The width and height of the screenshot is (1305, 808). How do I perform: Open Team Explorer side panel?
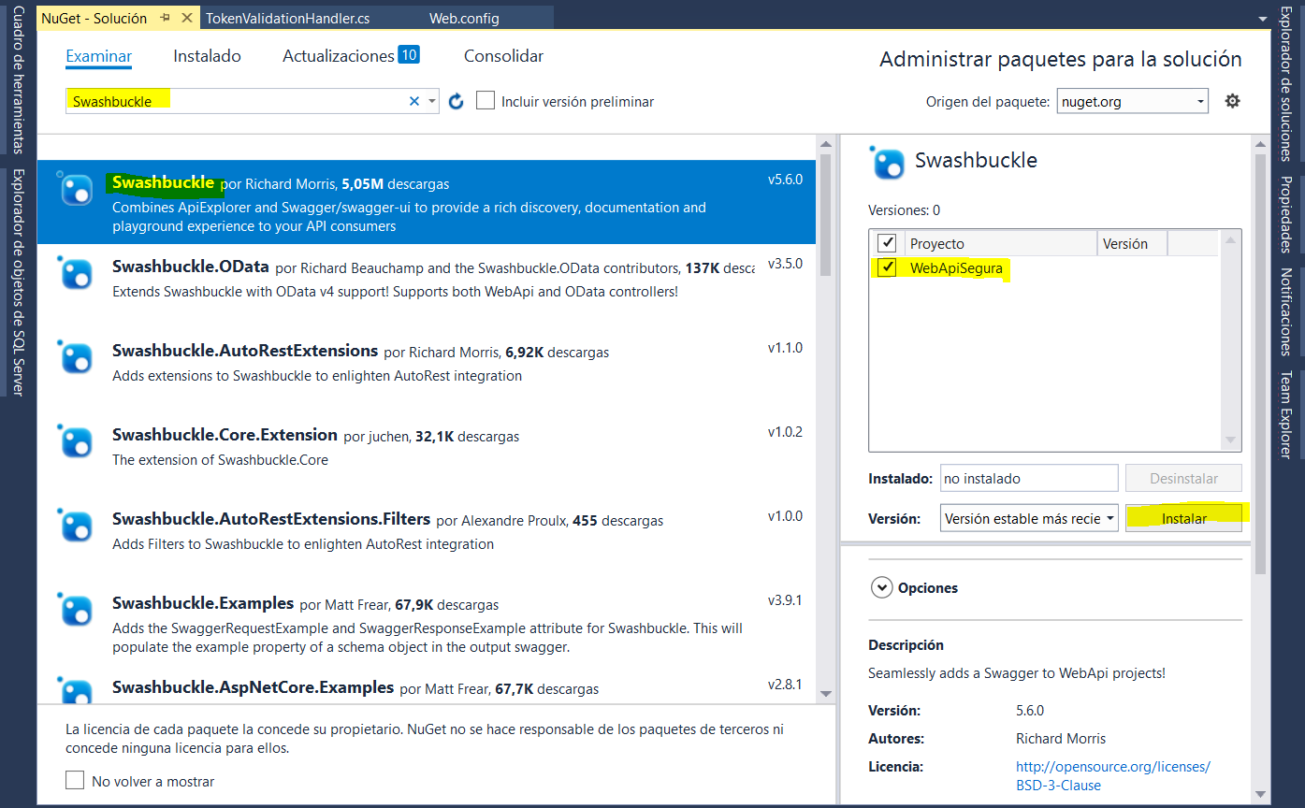[1286, 414]
